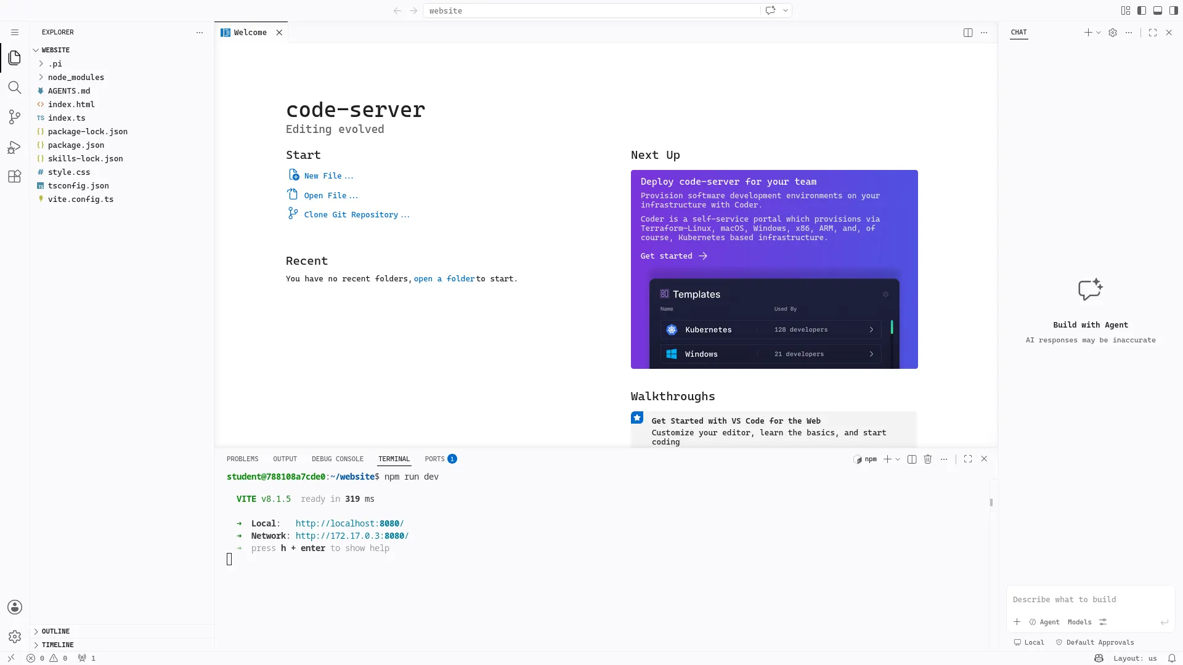
Task: Open Get Started with VS Code walkthrough
Action: pos(774,429)
